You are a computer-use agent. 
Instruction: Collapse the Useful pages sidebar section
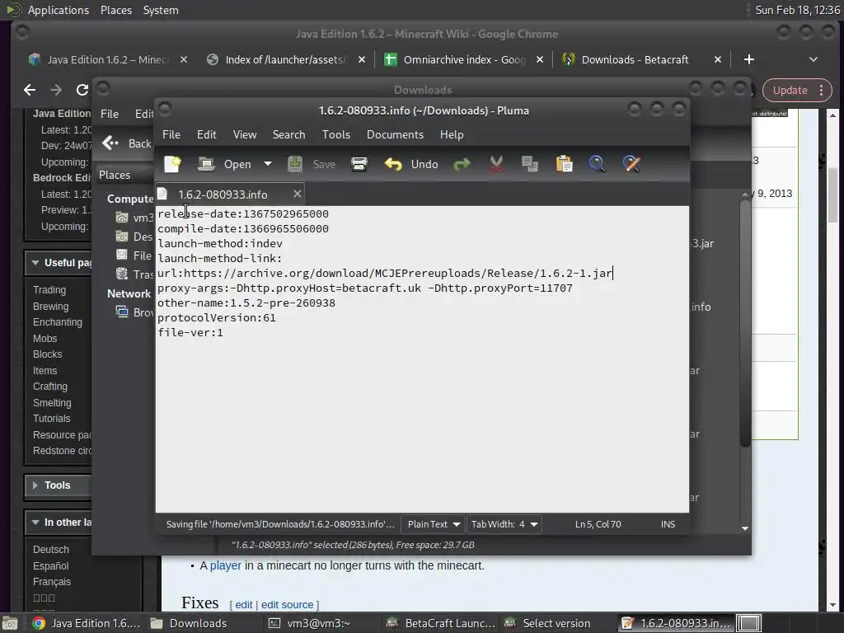(x=35, y=263)
